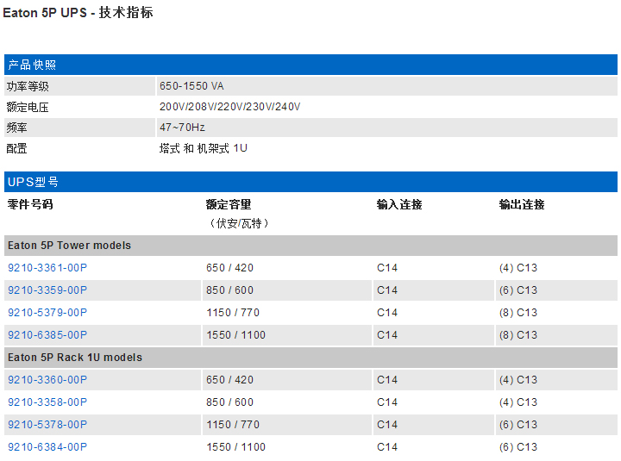Open rack model link 9210-3360-00P
This screenshot has height=461, width=621.
tap(47, 380)
